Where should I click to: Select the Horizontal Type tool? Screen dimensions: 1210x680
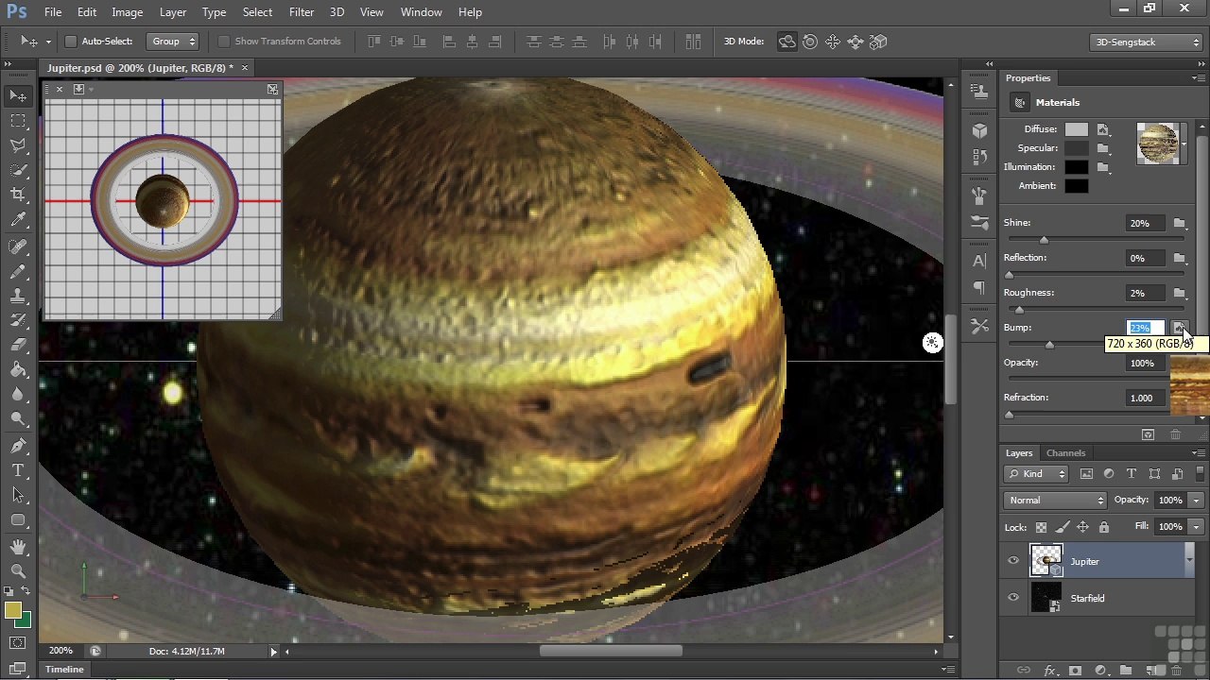[x=18, y=469]
